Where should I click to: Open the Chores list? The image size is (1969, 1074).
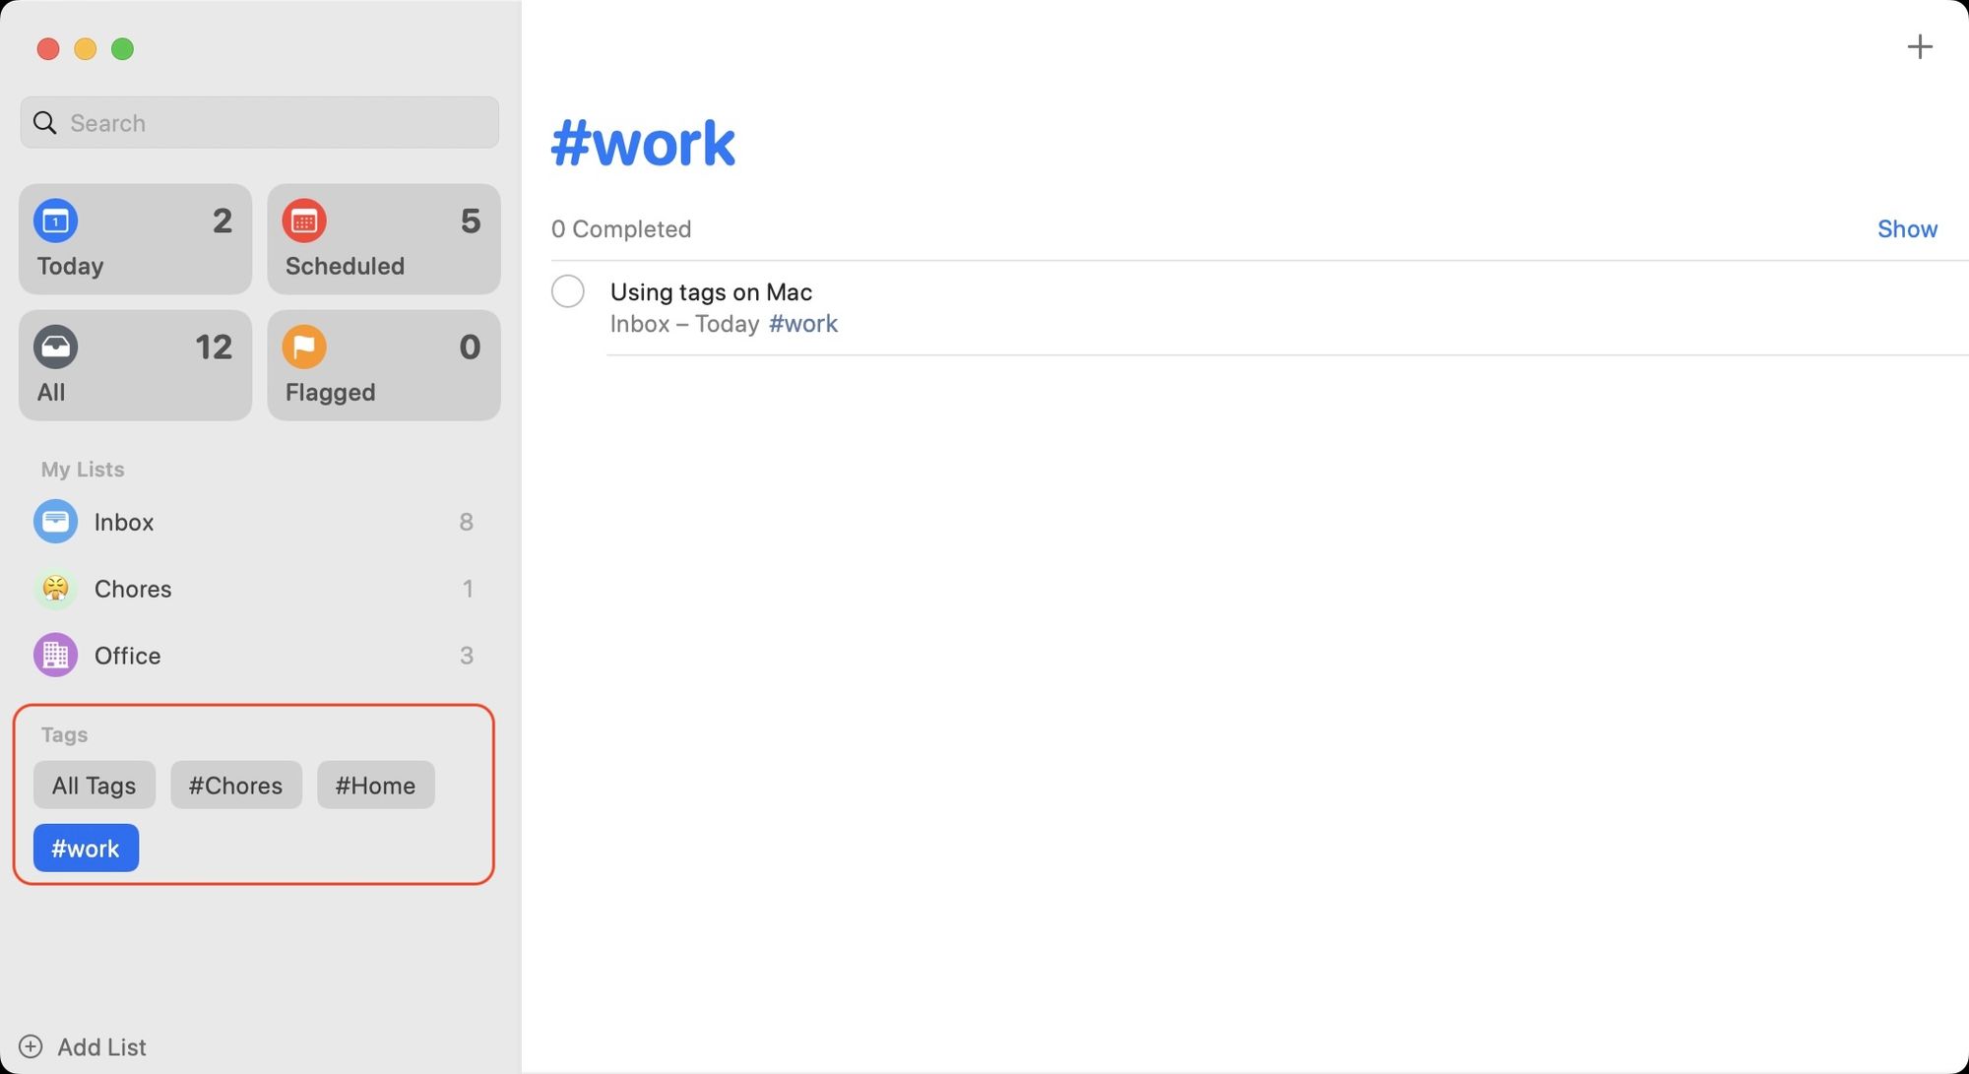[132, 589]
